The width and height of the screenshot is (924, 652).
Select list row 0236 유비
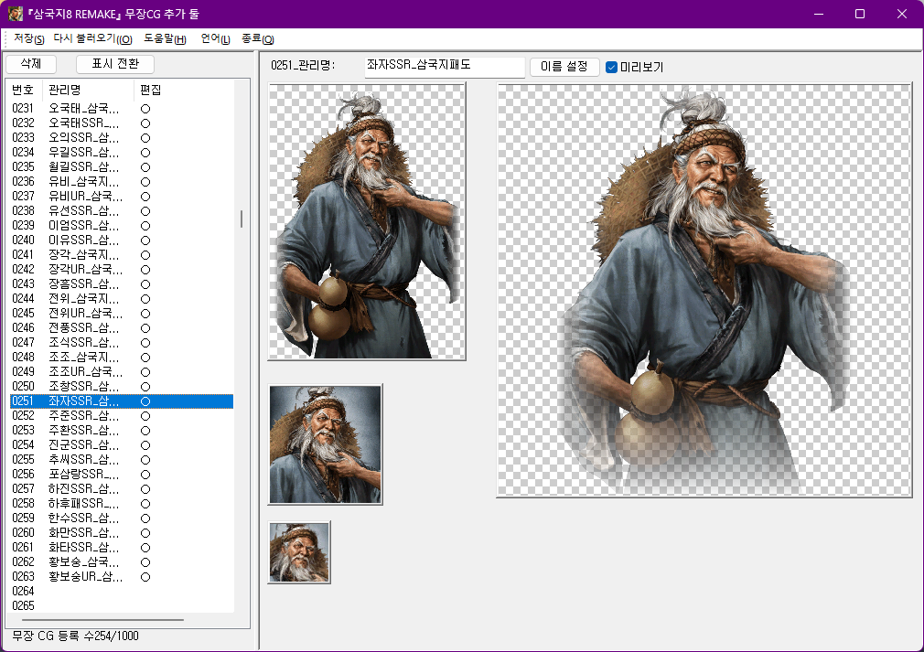(x=122, y=181)
